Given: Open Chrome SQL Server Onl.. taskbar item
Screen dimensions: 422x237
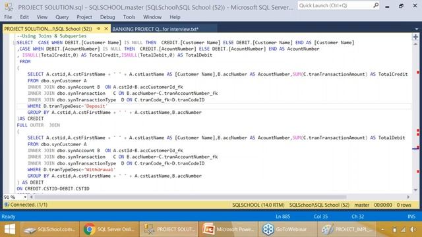Looking at the screenshot, I should [109, 229].
